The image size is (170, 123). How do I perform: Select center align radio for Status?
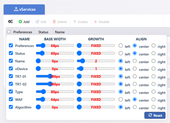tap(135, 53)
